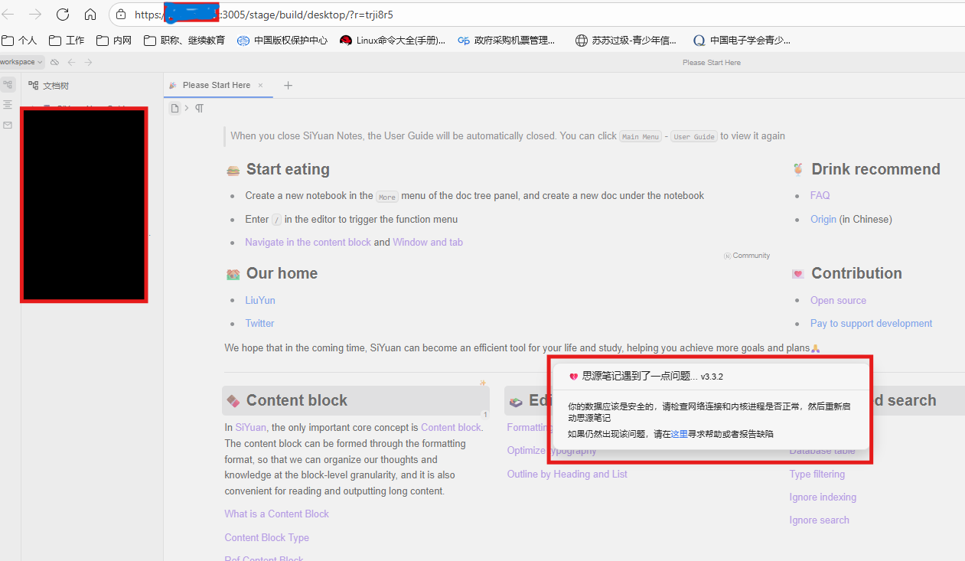The width and height of the screenshot is (965, 561).
Task: Click the cocktail emoji beside Drink recommend
Action: tap(797, 169)
